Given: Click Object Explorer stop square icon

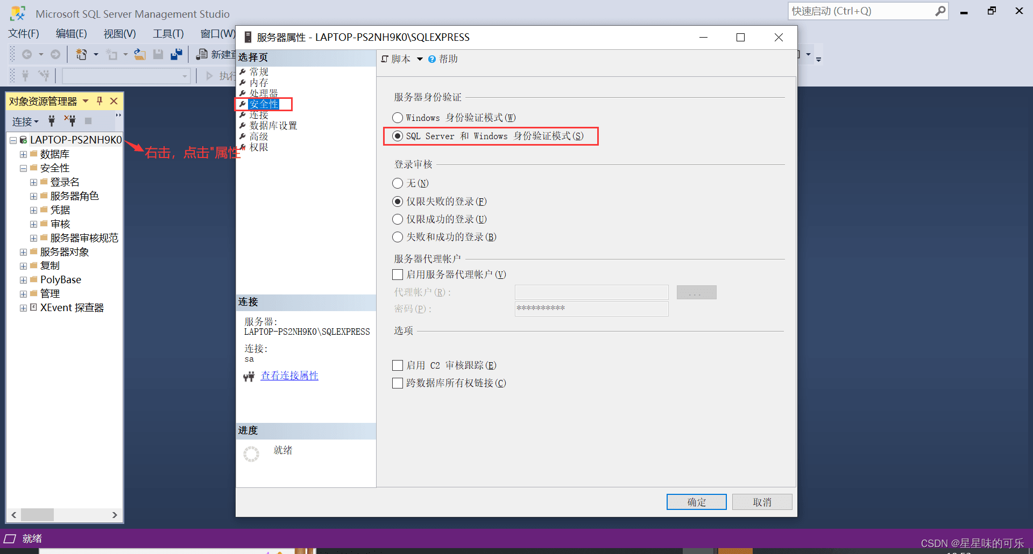Looking at the screenshot, I should click(88, 121).
